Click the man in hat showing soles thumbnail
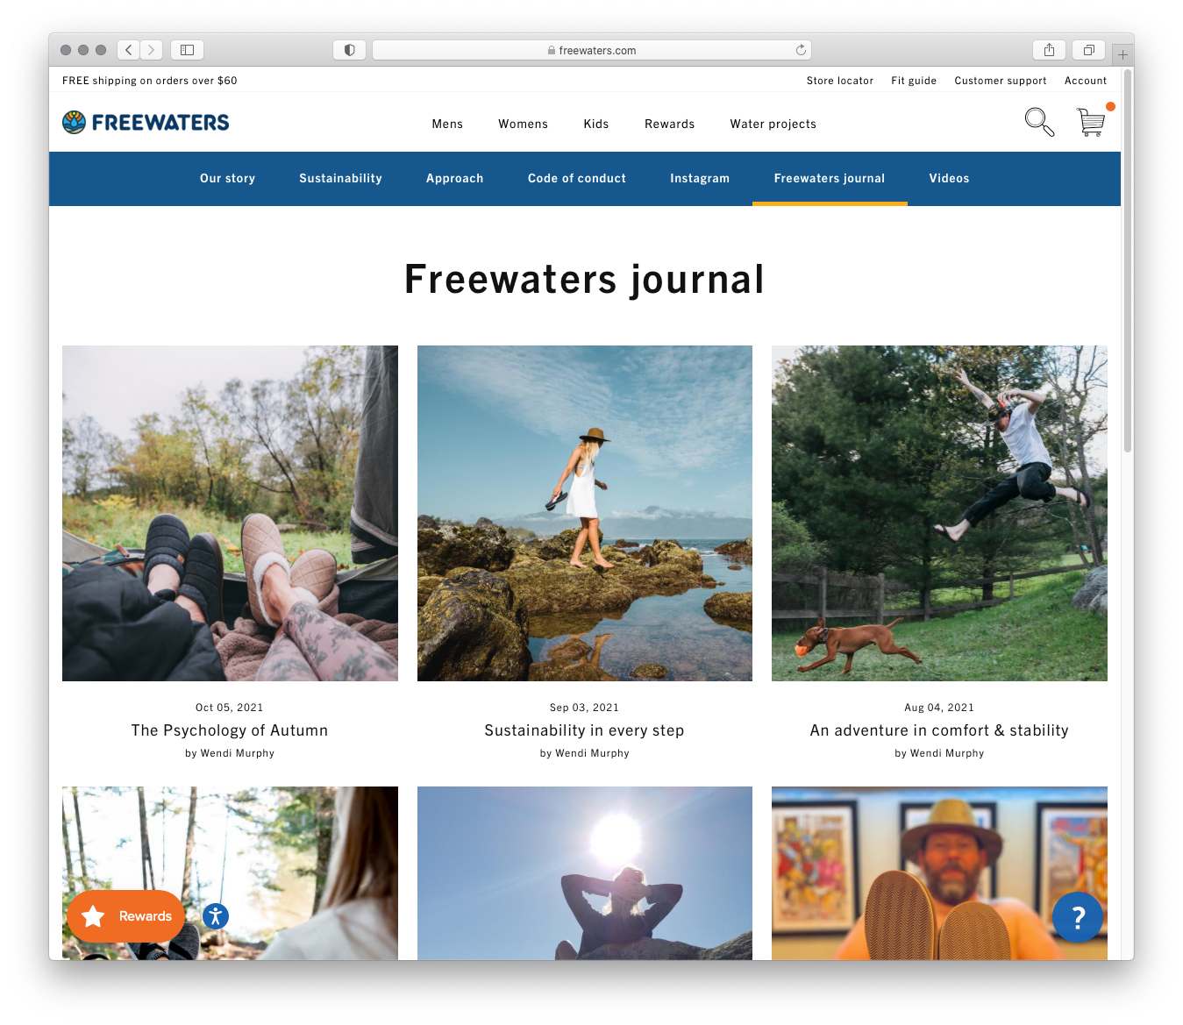This screenshot has height=1025, width=1183. click(939, 873)
